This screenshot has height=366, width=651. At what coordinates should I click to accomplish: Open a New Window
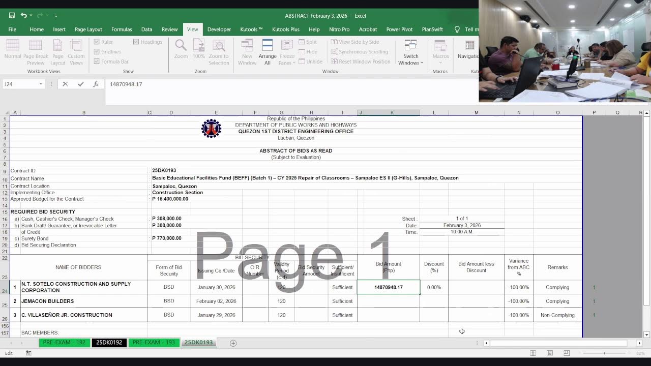click(247, 52)
